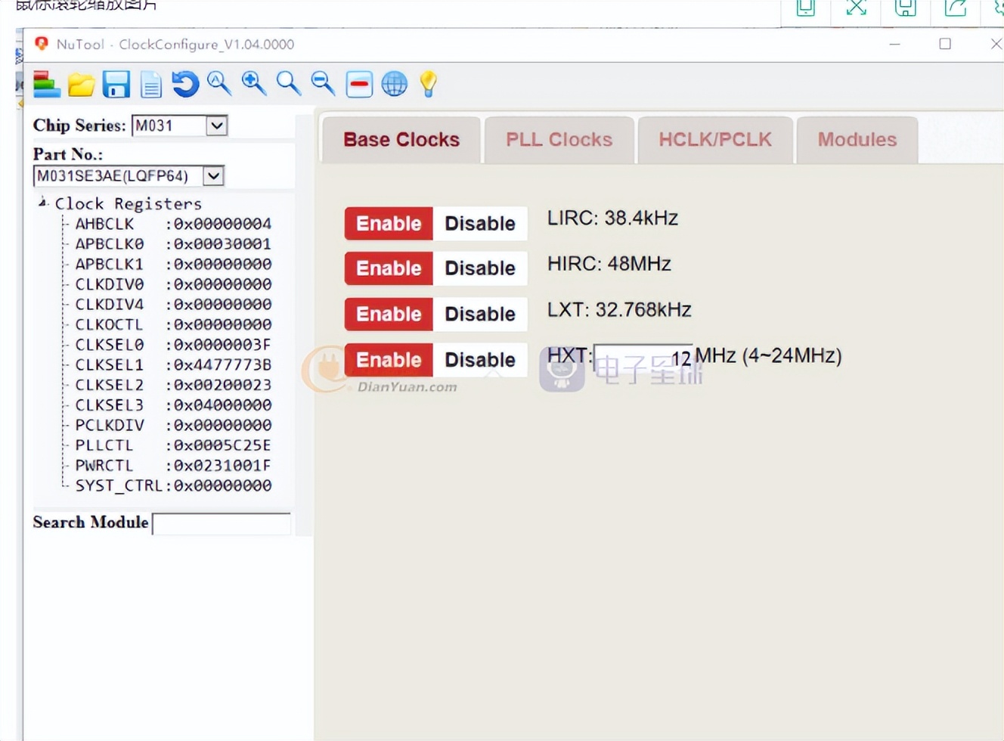Disable the HXT external clock

(x=480, y=360)
